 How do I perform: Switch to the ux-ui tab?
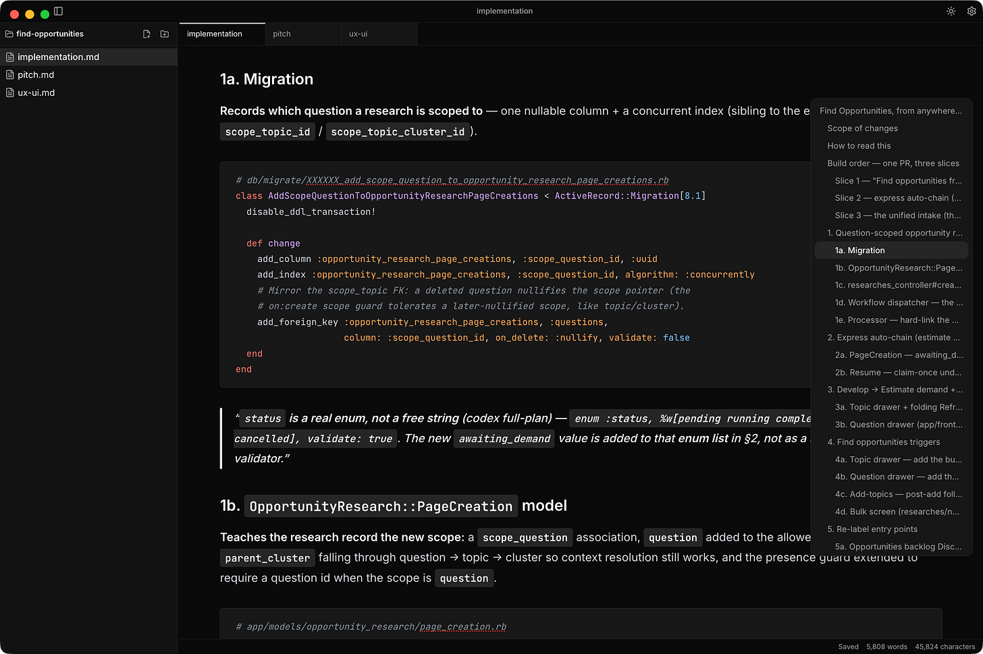pos(379,34)
